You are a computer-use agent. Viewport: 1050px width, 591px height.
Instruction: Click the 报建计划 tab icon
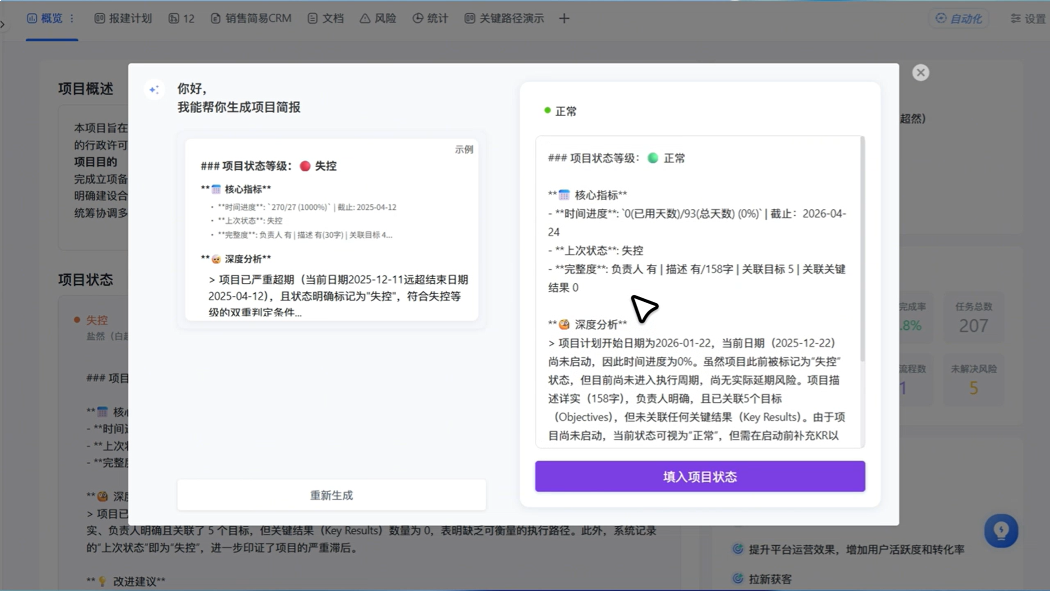pyautogui.click(x=100, y=18)
